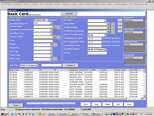Expand Sub Type dropdown

(x=51, y=52)
